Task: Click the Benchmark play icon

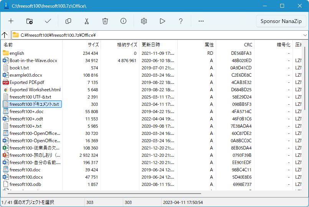Action: pyautogui.click(x=162, y=21)
